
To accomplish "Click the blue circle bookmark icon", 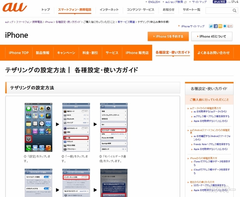I will coord(224,26).
